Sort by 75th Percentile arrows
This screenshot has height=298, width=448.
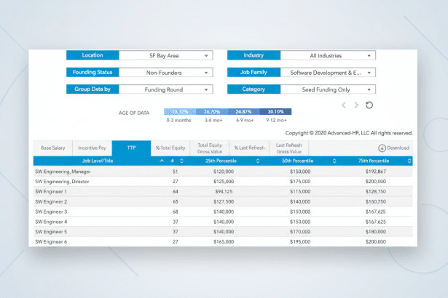[x=409, y=161]
